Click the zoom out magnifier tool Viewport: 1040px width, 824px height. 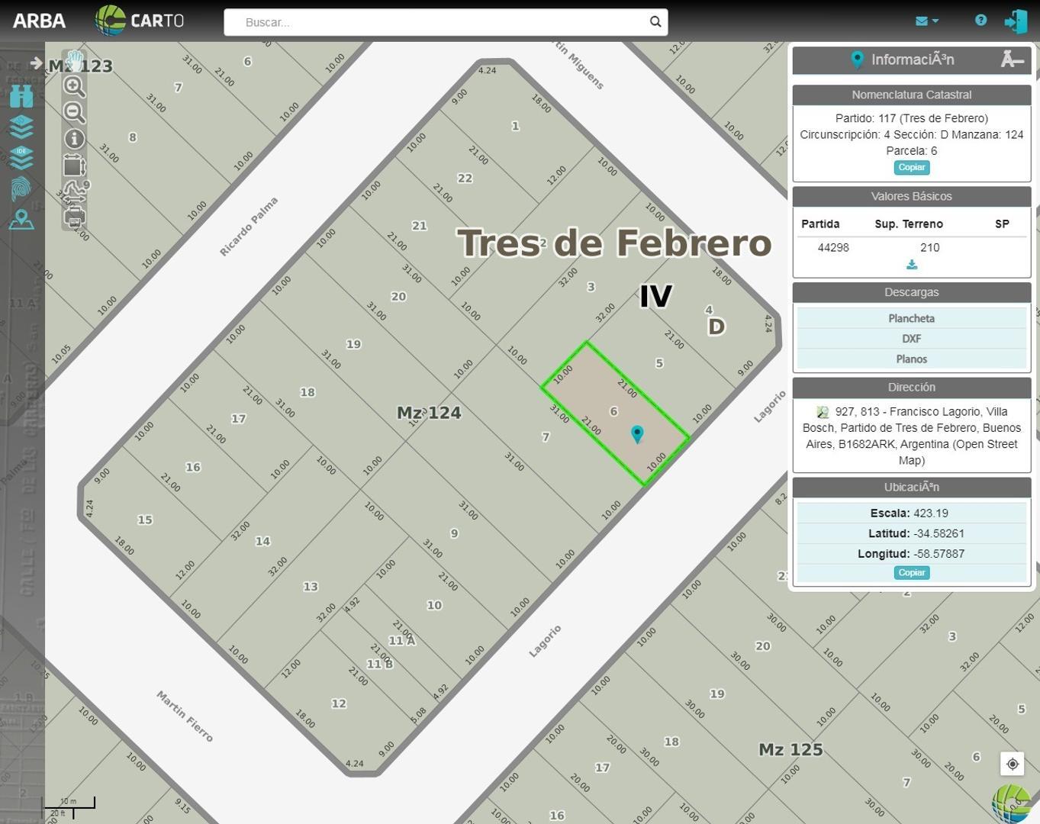coord(74,113)
